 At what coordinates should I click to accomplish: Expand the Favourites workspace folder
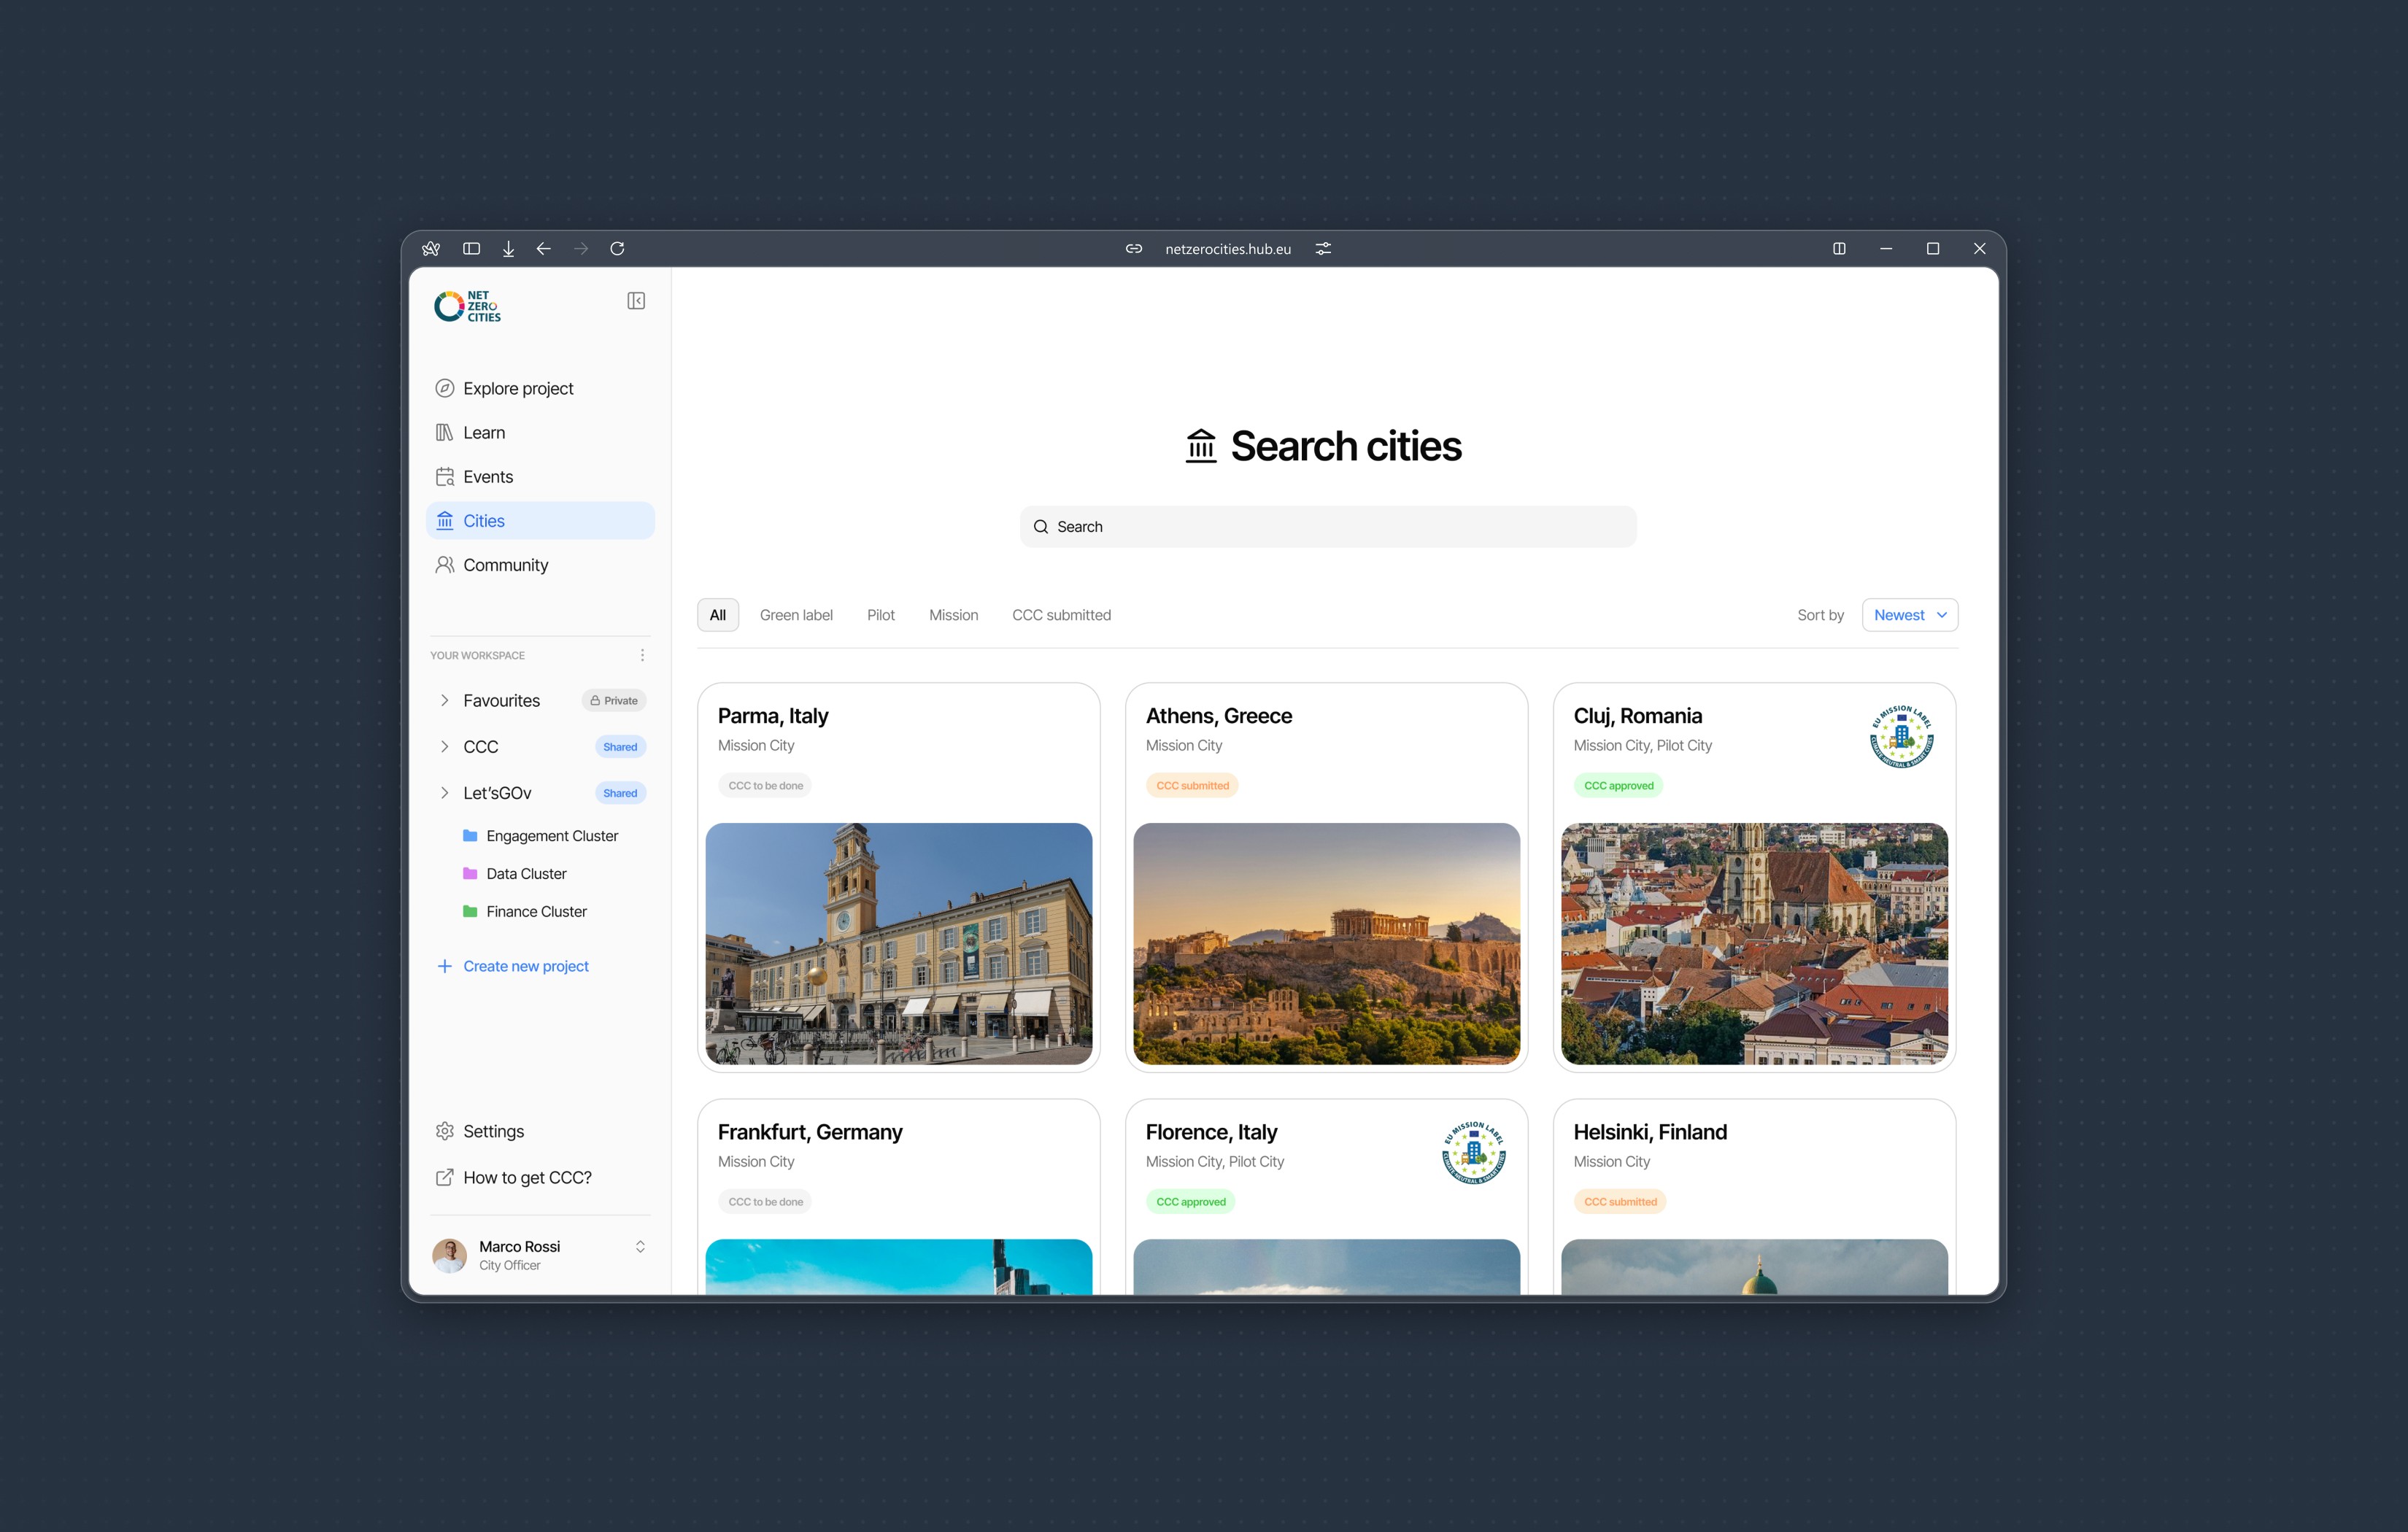click(x=445, y=701)
